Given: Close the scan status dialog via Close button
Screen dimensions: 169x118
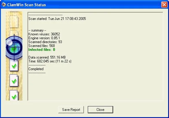Looking at the screenshot, I should pyautogui.click(x=100, y=110).
